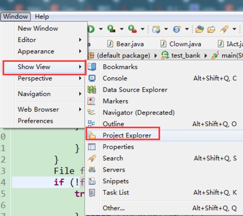Open the Window menu
The image size is (243, 216).
(15, 16)
